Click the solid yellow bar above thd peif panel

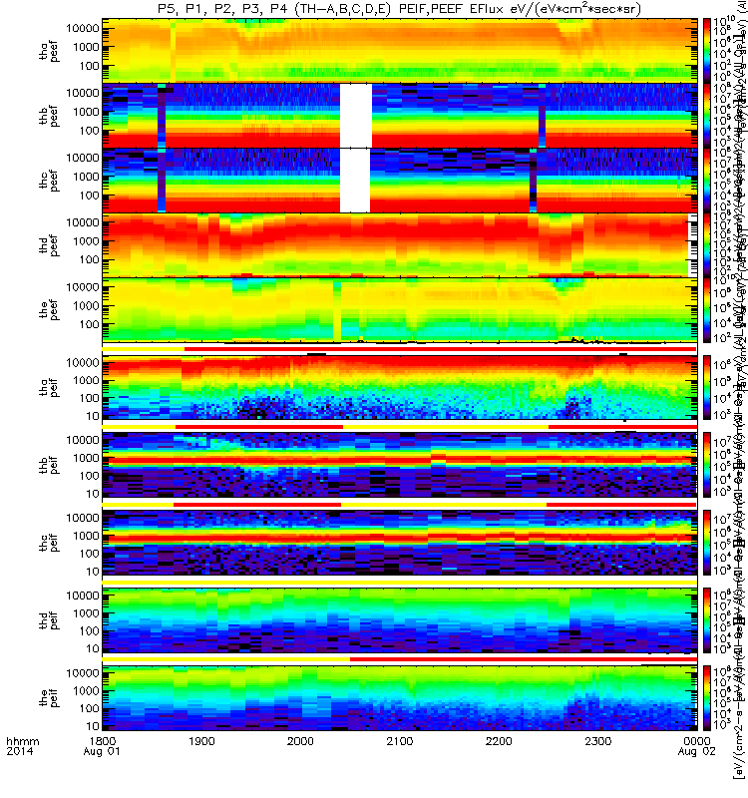click(400, 582)
